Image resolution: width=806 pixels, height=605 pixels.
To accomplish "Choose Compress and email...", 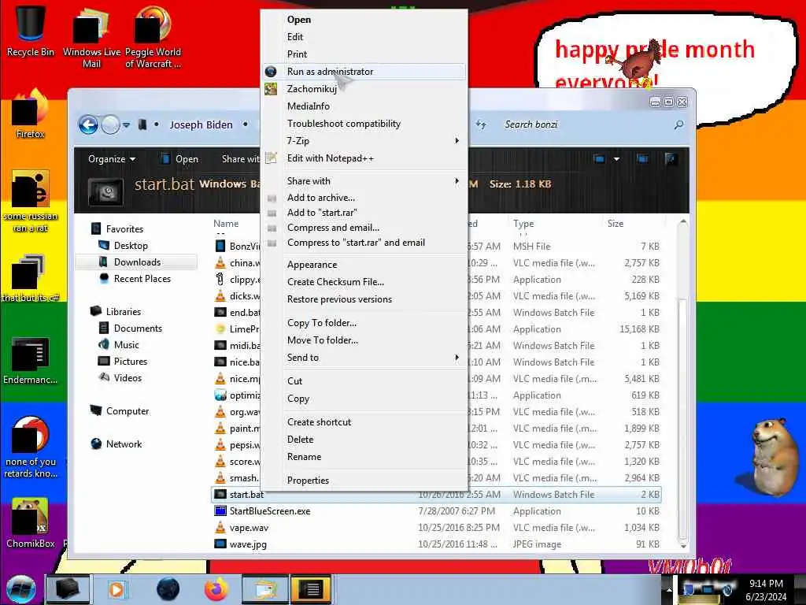I will click(333, 228).
